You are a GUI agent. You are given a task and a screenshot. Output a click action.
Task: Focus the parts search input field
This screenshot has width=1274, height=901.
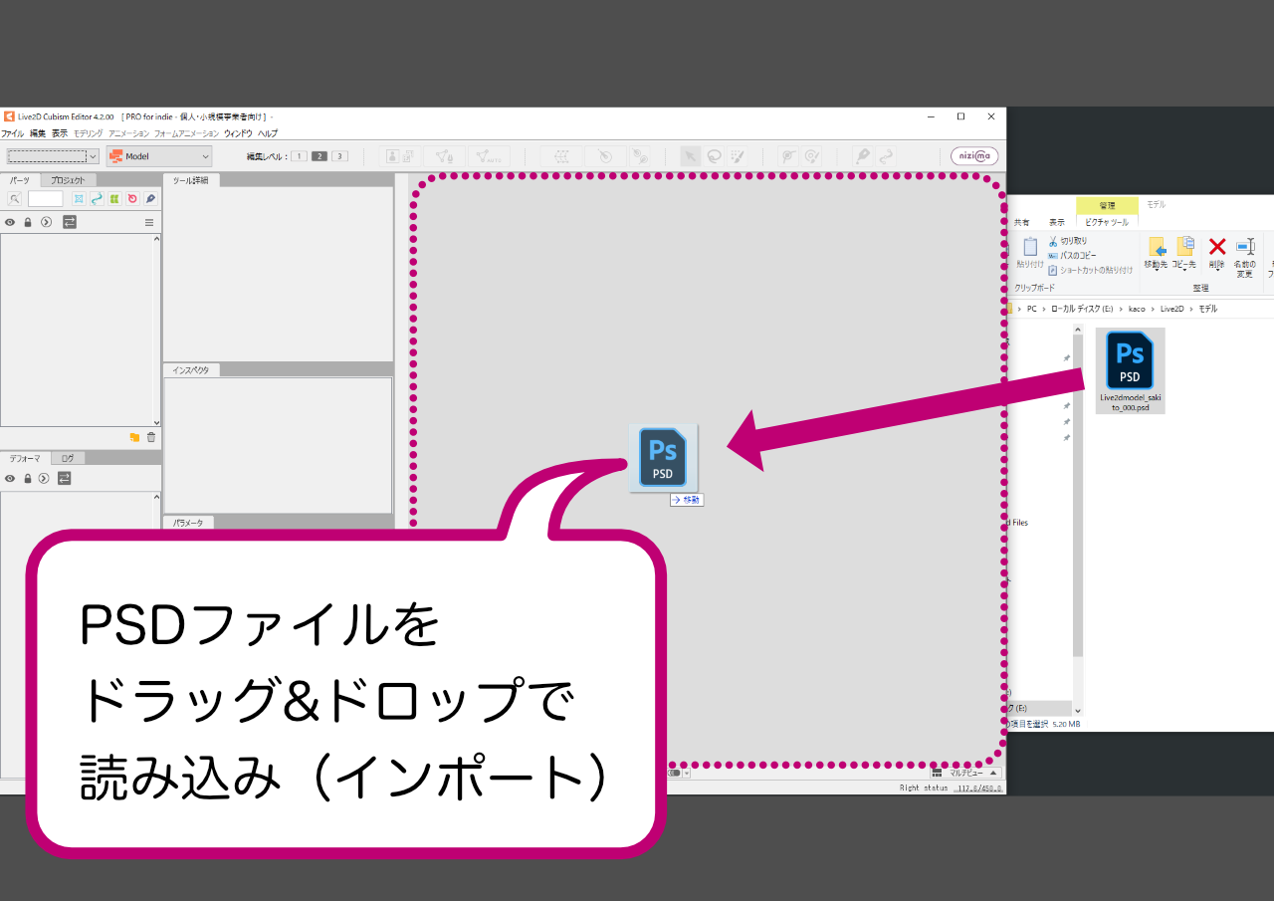tap(46, 199)
